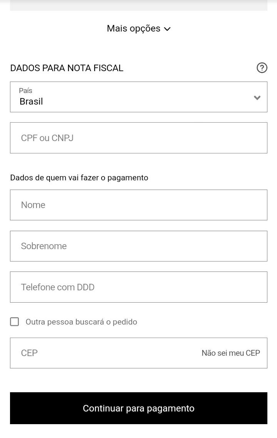
Task: Click the Telefone com DDD placeholder text
Action: coord(57,287)
